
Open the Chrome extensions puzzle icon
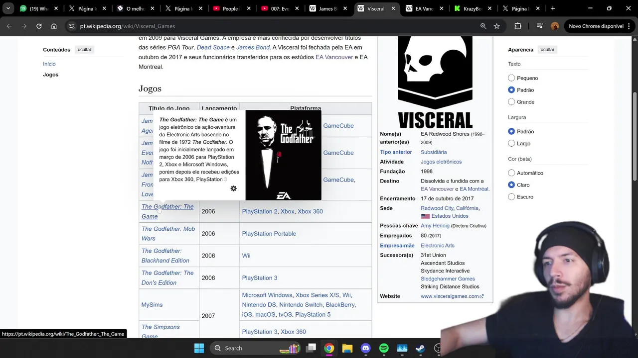(518, 26)
